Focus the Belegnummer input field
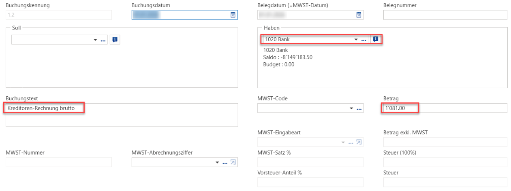 point(445,15)
